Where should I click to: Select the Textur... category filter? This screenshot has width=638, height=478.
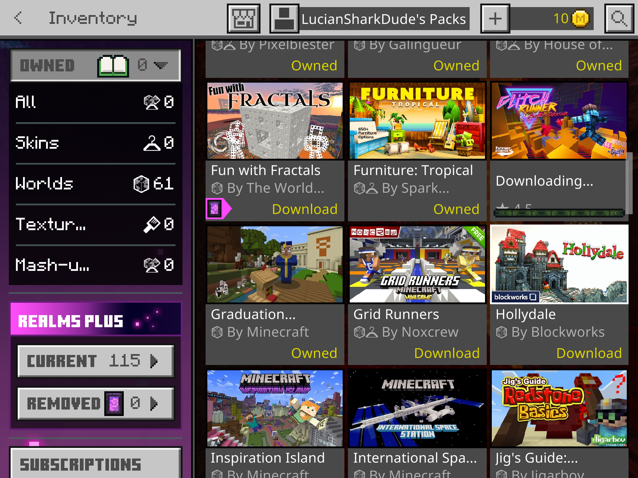coord(95,224)
